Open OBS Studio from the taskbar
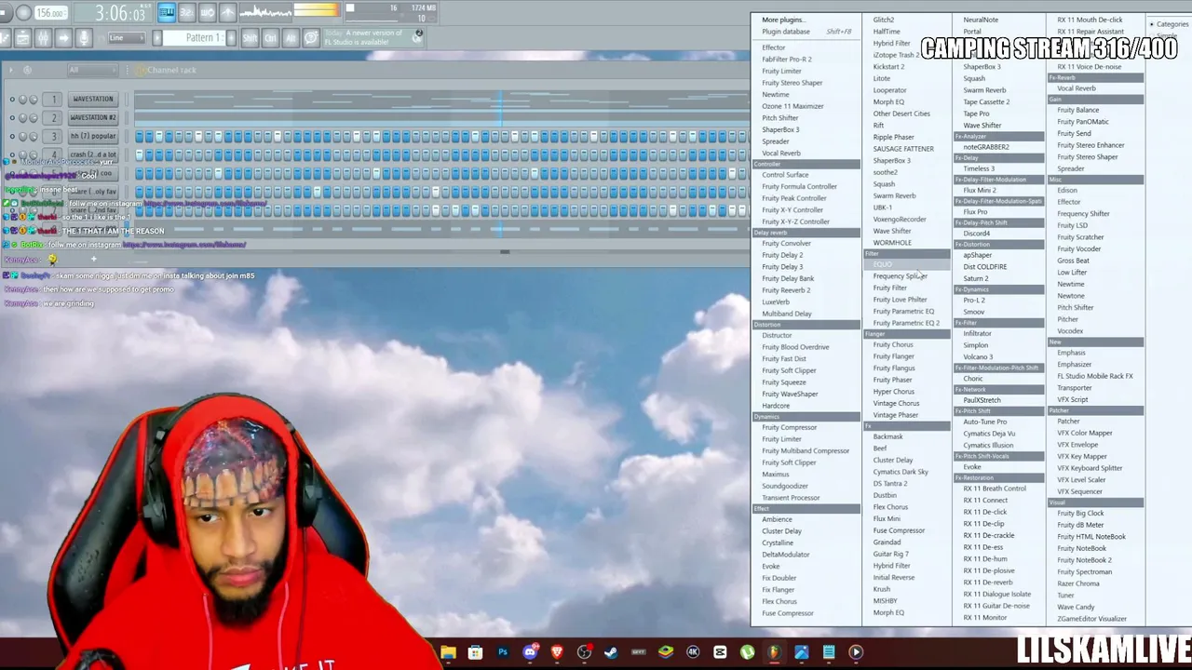Viewport: 1192px width, 670px height. (x=584, y=652)
